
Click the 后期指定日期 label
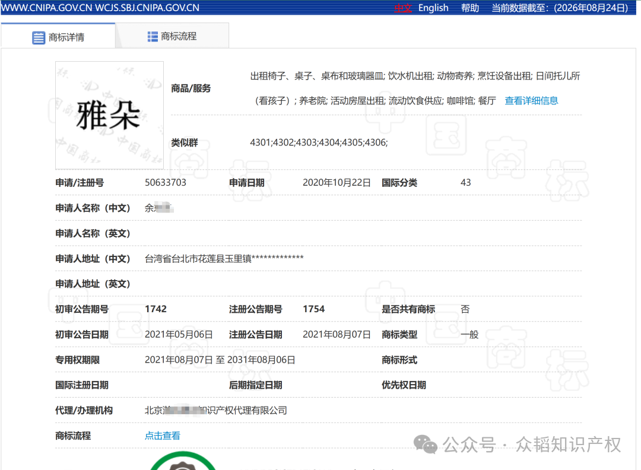(x=255, y=385)
